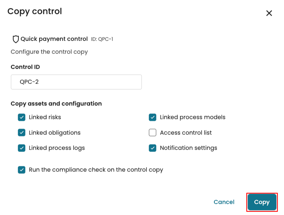The image size is (284, 215).
Task: Click into the Control ID input field
Action: 76,82
